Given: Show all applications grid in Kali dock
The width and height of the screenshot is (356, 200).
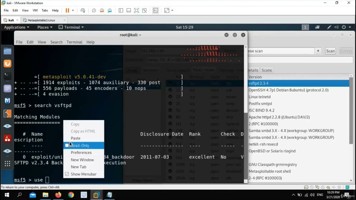Looking at the screenshot, I should [x=8, y=163].
